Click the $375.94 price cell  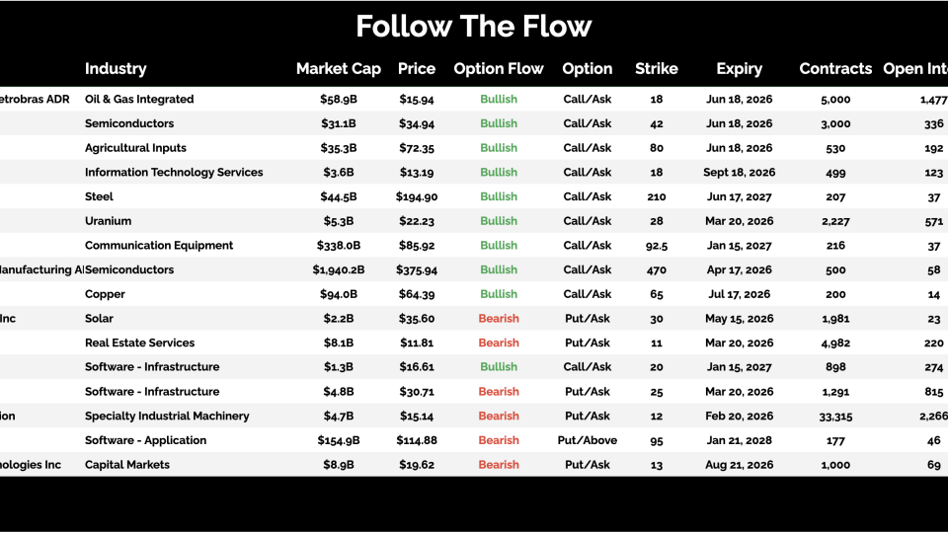point(417,270)
